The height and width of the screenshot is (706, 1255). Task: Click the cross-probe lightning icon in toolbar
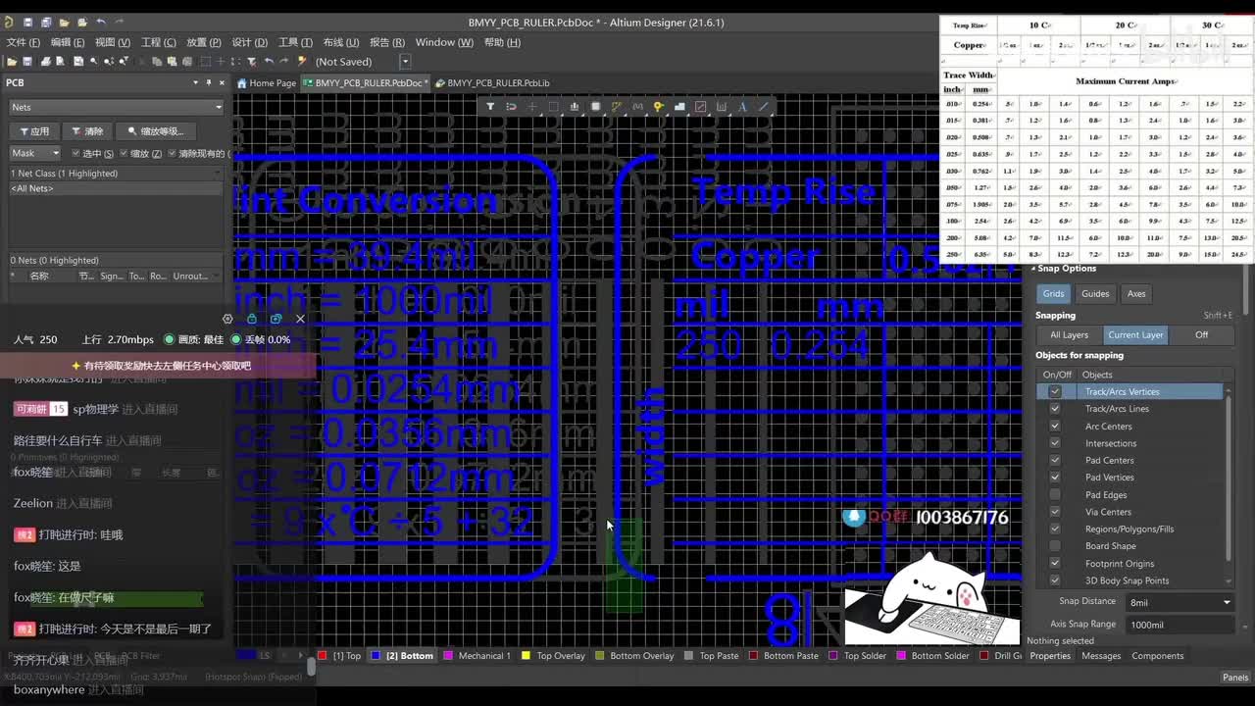(302, 61)
